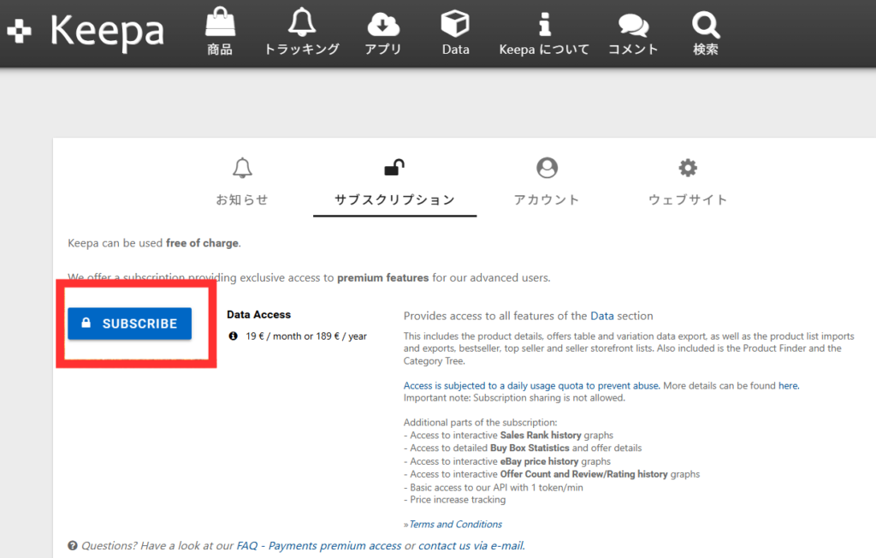This screenshot has width=876, height=558.
Task: Select the アプリ menu label
Action: [x=383, y=49]
